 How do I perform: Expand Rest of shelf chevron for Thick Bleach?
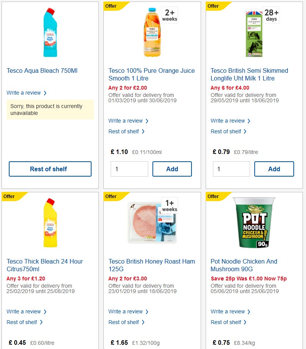tap(42, 322)
